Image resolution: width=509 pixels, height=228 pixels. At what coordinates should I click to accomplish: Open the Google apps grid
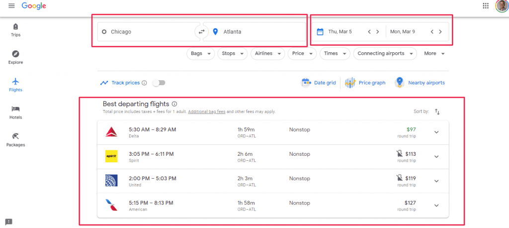(x=486, y=5)
